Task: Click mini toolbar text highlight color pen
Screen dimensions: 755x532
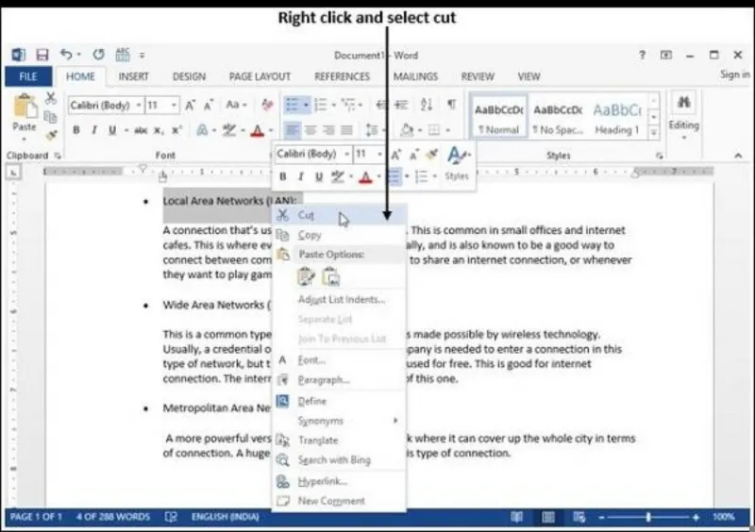Action: pos(338,176)
